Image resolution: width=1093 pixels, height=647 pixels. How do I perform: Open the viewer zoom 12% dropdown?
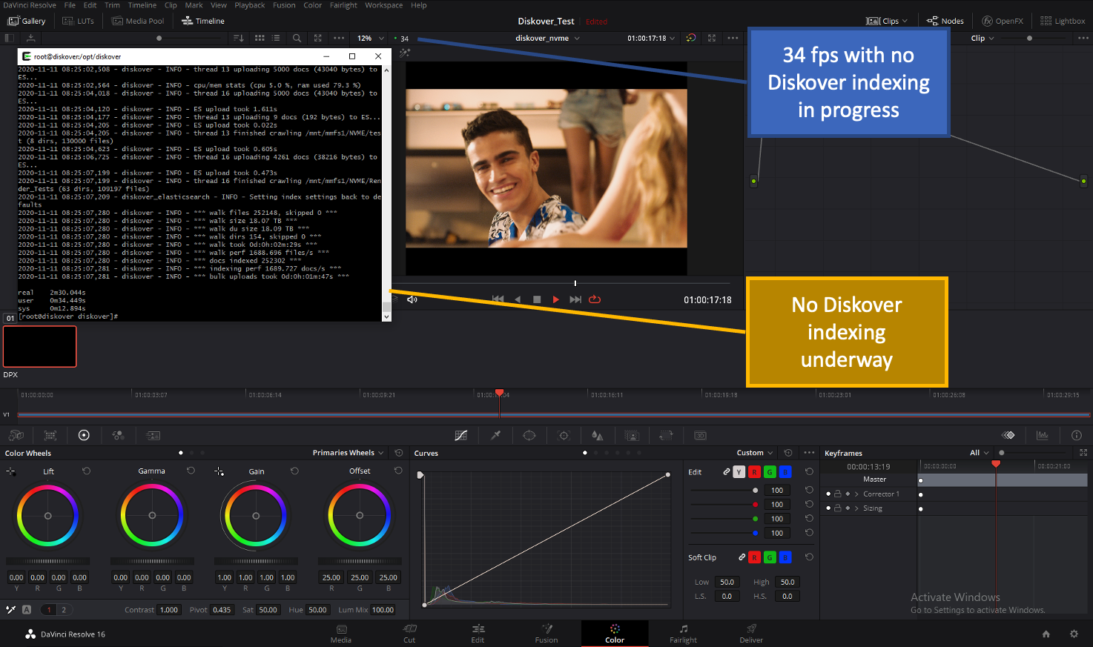point(371,38)
